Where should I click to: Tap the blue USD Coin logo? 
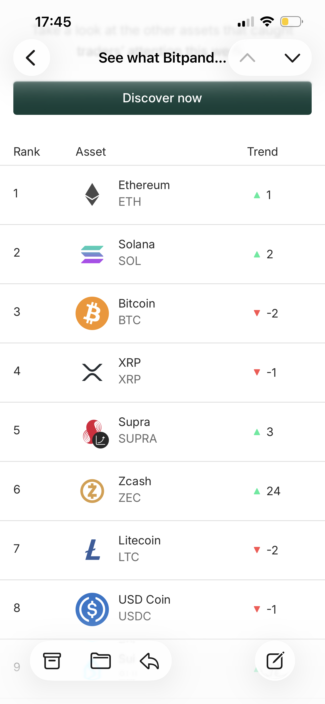92,609
